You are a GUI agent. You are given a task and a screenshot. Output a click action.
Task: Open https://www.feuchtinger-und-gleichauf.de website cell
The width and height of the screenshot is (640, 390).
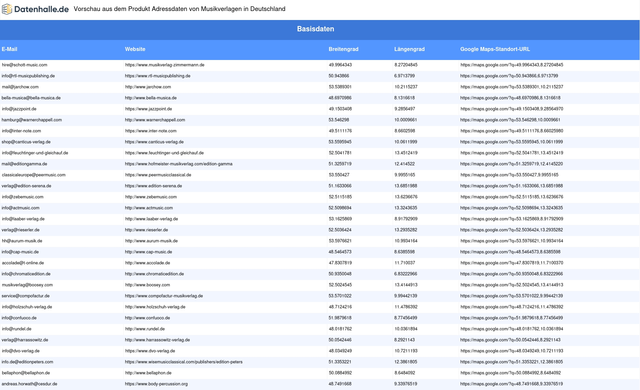click(x=164, y=153)
